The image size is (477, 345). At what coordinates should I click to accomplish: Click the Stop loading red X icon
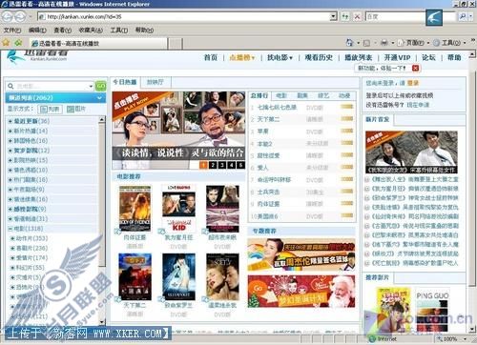click(357, 16)
